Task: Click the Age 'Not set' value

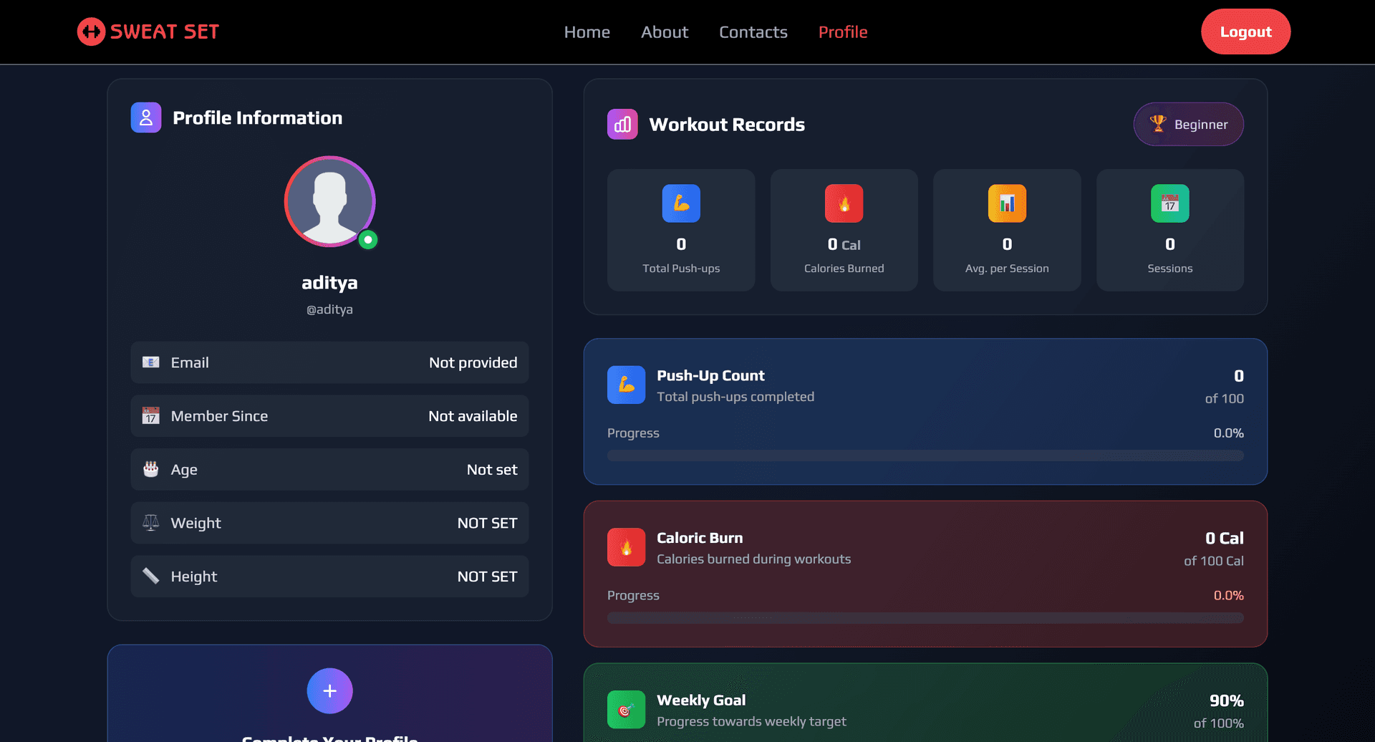Action: tap(492, 470)
